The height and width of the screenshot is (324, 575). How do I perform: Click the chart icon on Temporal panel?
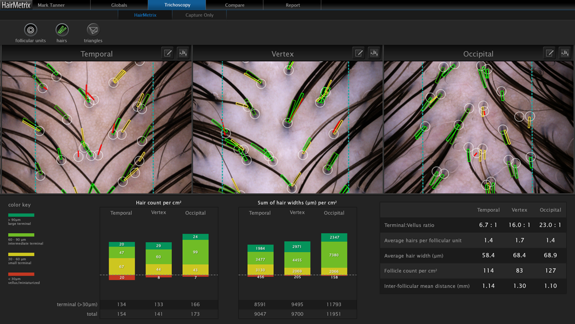click(183, 53)
